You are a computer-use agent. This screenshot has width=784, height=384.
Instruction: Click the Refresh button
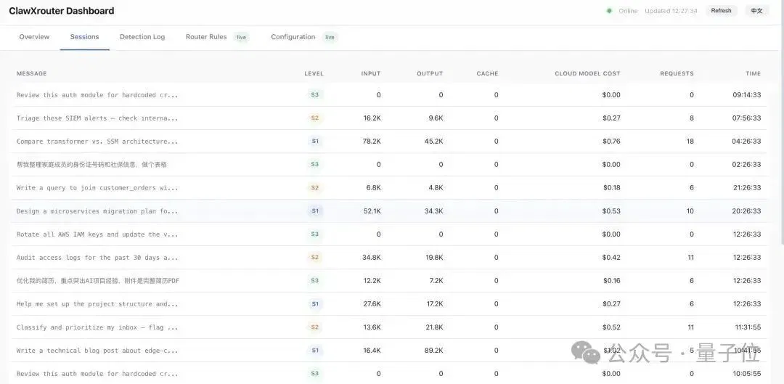[x=721, y=10]
